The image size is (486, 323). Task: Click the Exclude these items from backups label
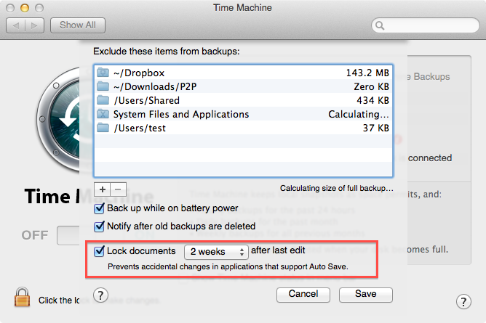click(167, 52)
